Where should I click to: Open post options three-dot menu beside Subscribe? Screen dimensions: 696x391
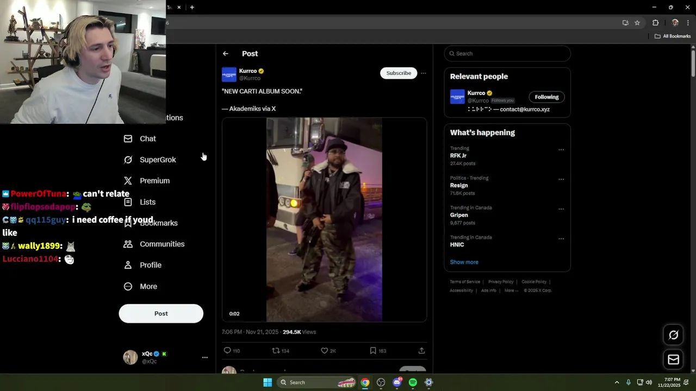point(423,73)
